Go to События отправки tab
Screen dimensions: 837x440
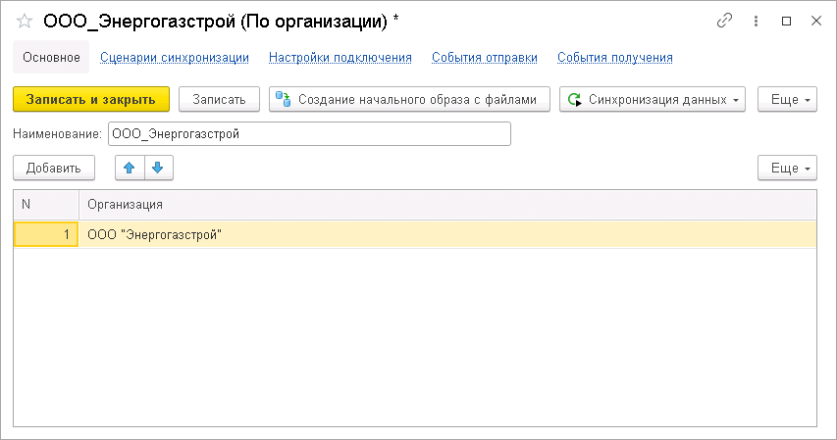tap(485, 57)
